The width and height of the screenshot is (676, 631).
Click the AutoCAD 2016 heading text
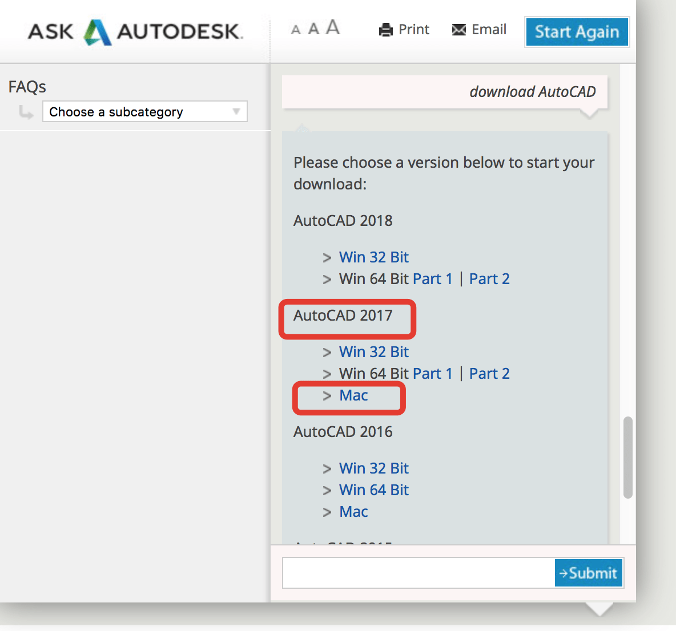343,431
